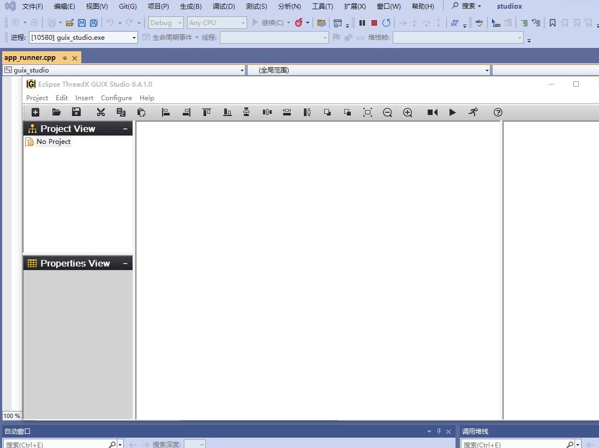
Task: Click 继续(C) continue button
Action: tap(268, 23)
